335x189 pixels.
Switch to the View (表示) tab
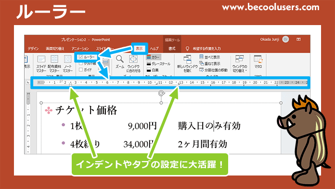(x=139, y=49)
